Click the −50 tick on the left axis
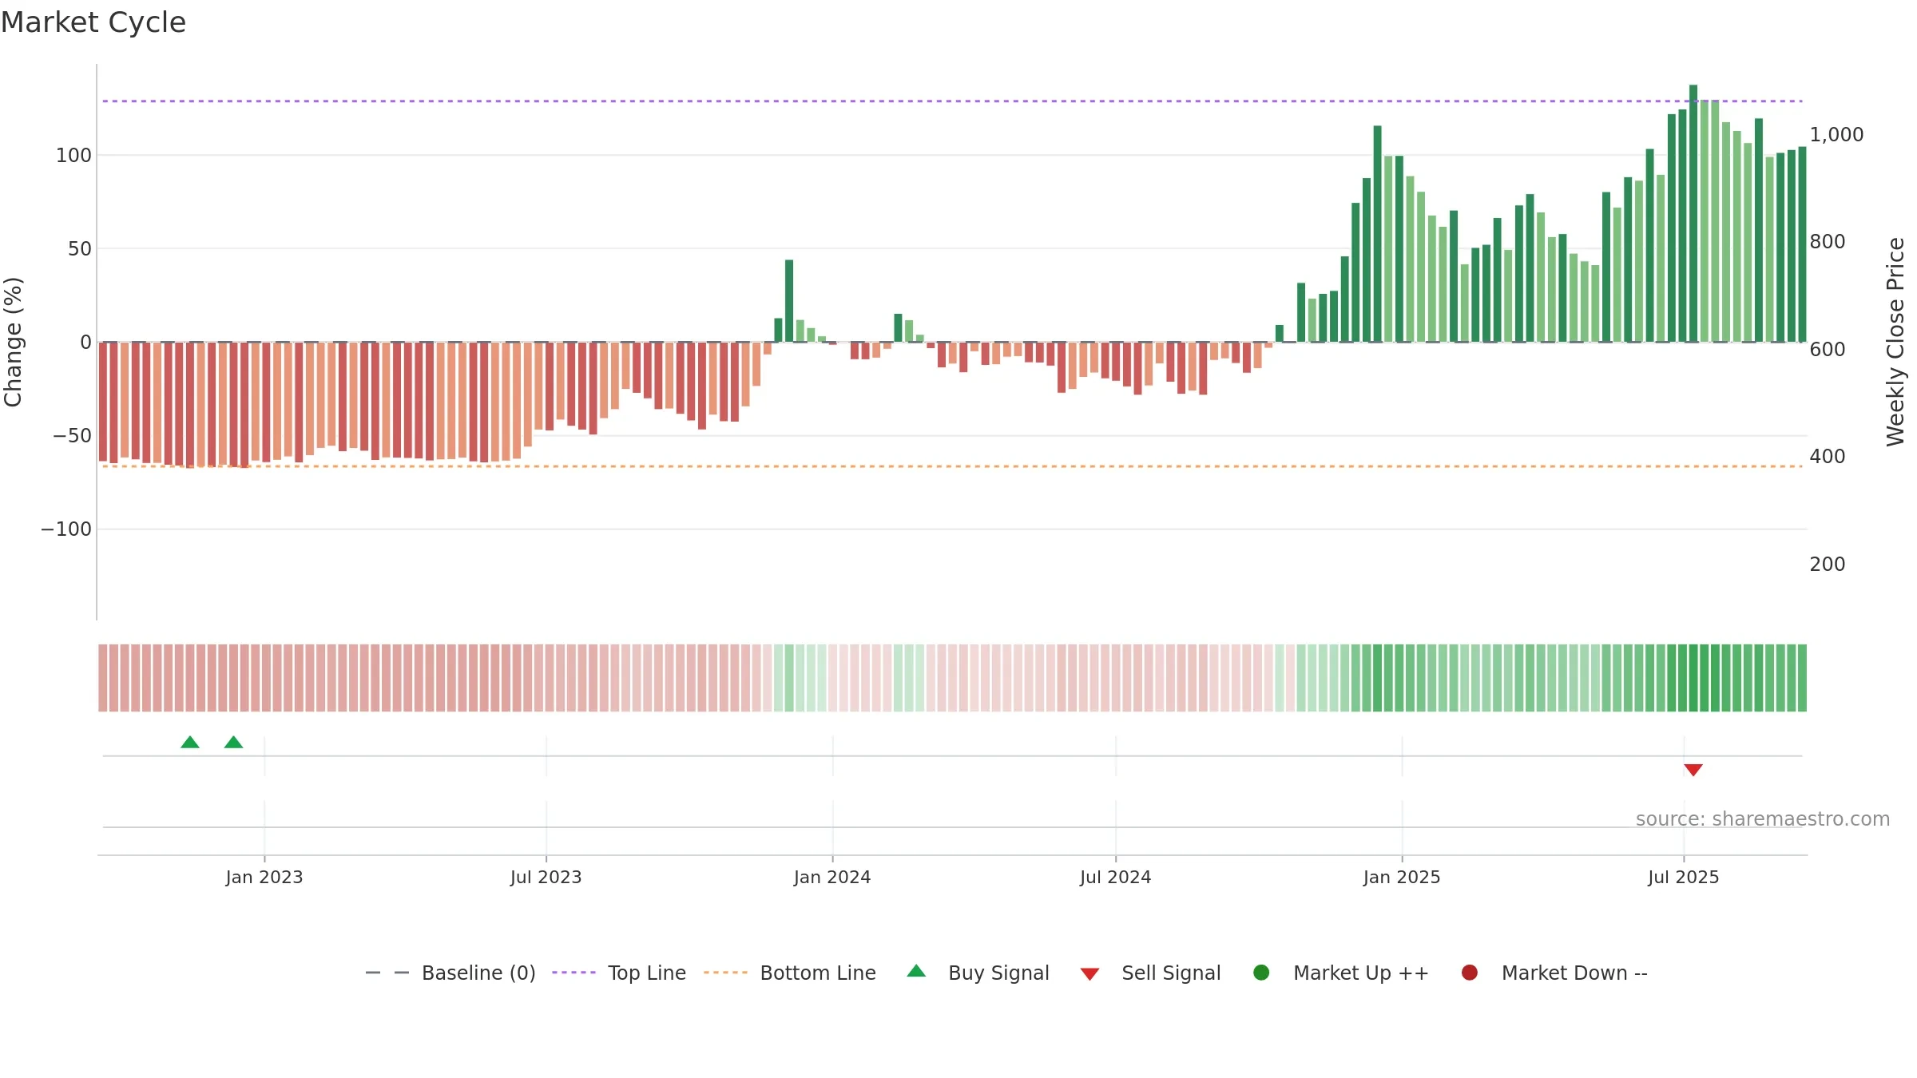This screenshot has height=1078, width=1917. tap(72, 436)
